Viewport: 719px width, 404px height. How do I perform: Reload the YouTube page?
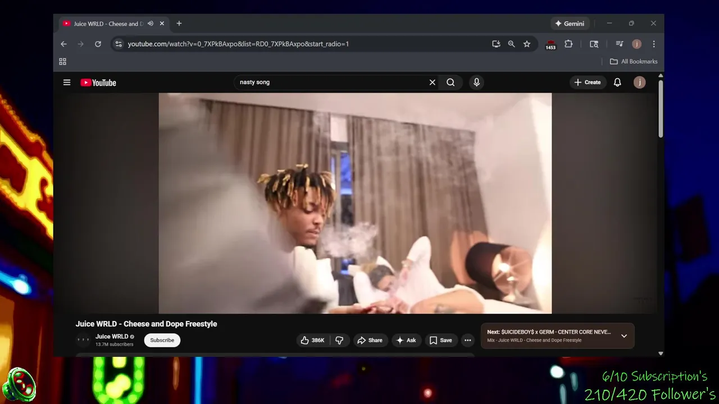click(x=98, y=44)
